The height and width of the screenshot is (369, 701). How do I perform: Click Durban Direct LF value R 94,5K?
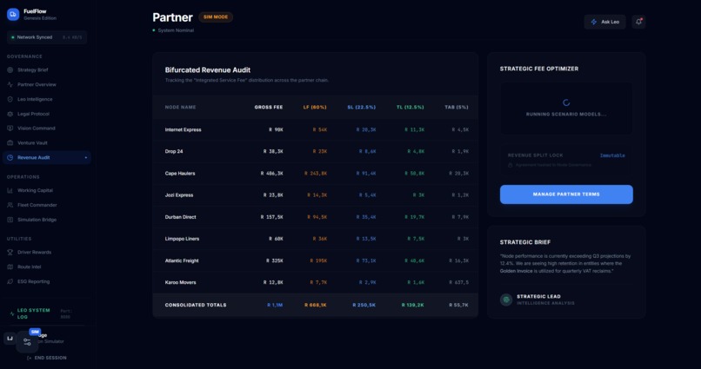pos(317,217)
